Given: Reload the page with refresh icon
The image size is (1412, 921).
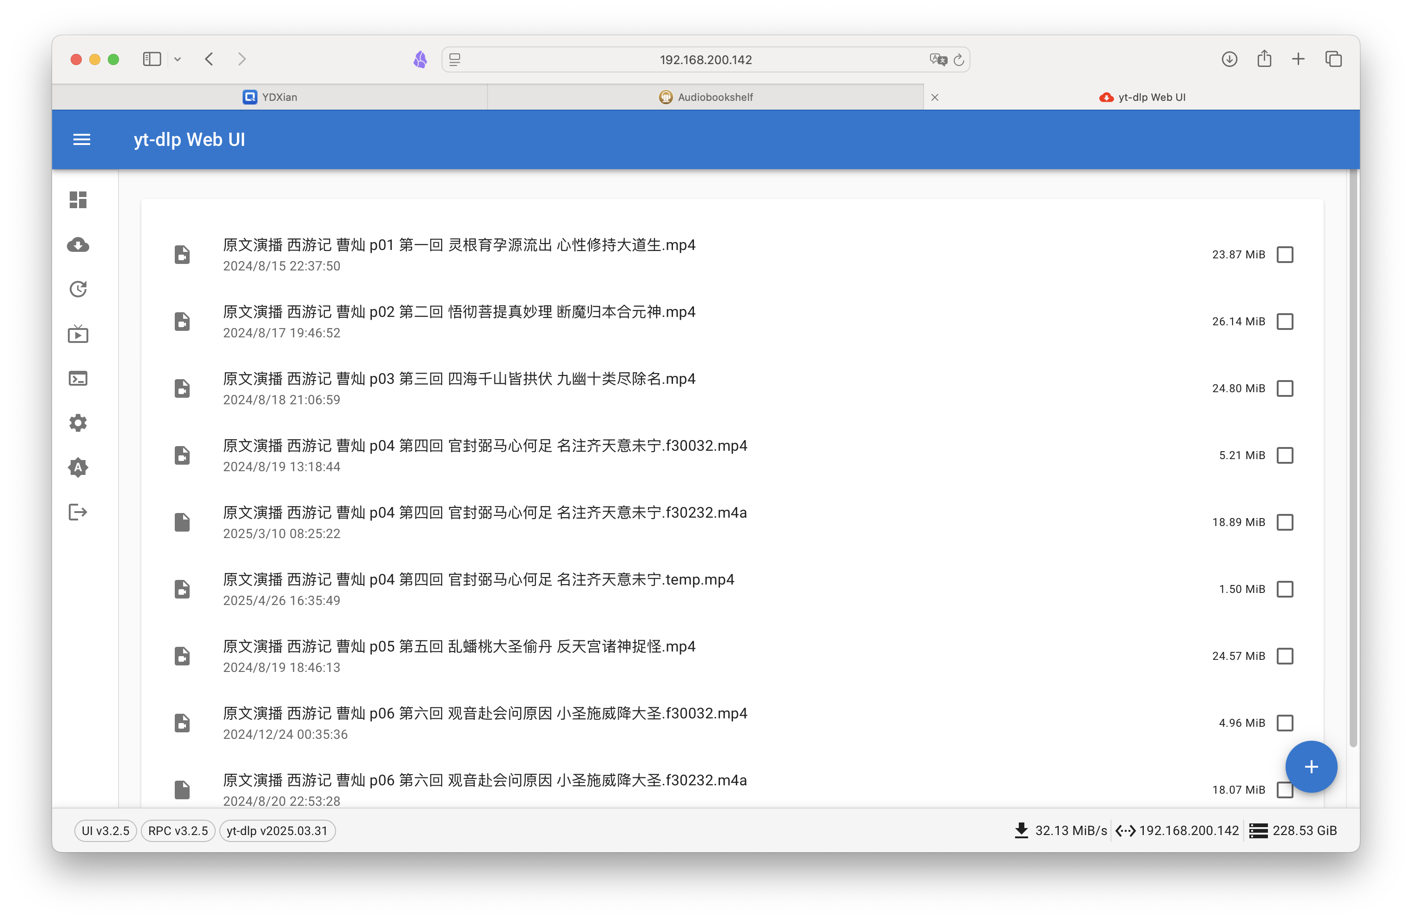Looking at the screenshot, I should click(x=959, y=59).
